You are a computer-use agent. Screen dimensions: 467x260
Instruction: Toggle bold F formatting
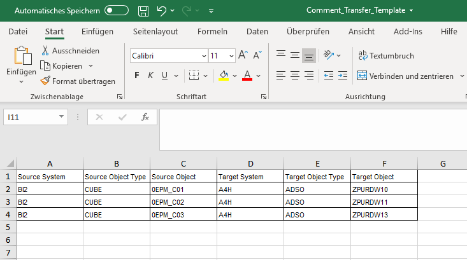(136, 76)
